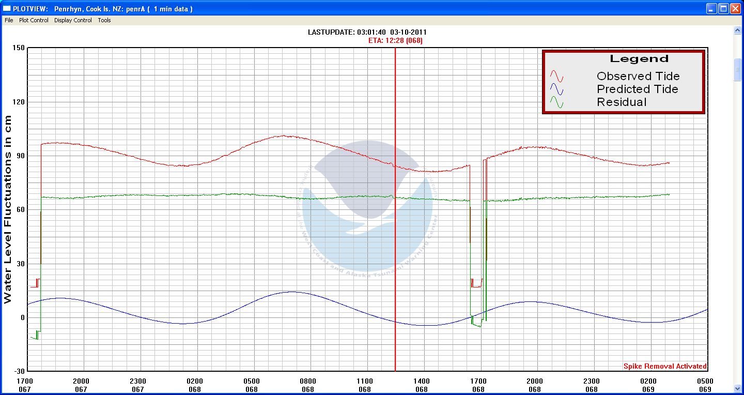Viewport: 744px width, 395px height.
Task: Click the blue Predicted Tide legend symbol
Action: (x=557, y=89)
